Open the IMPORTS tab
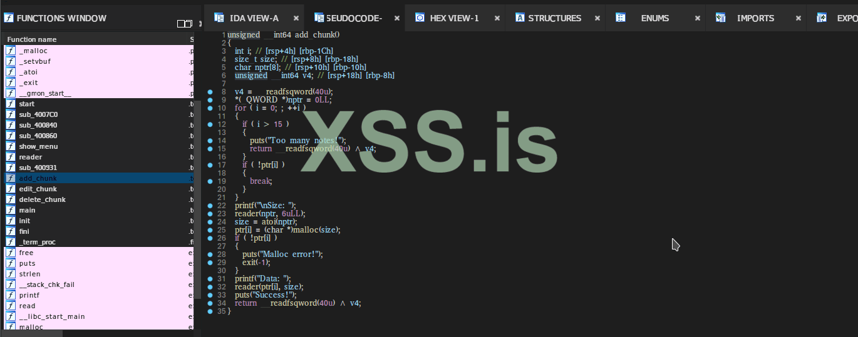Viewport: 858px width, 337px height. [x=755, y=18]
